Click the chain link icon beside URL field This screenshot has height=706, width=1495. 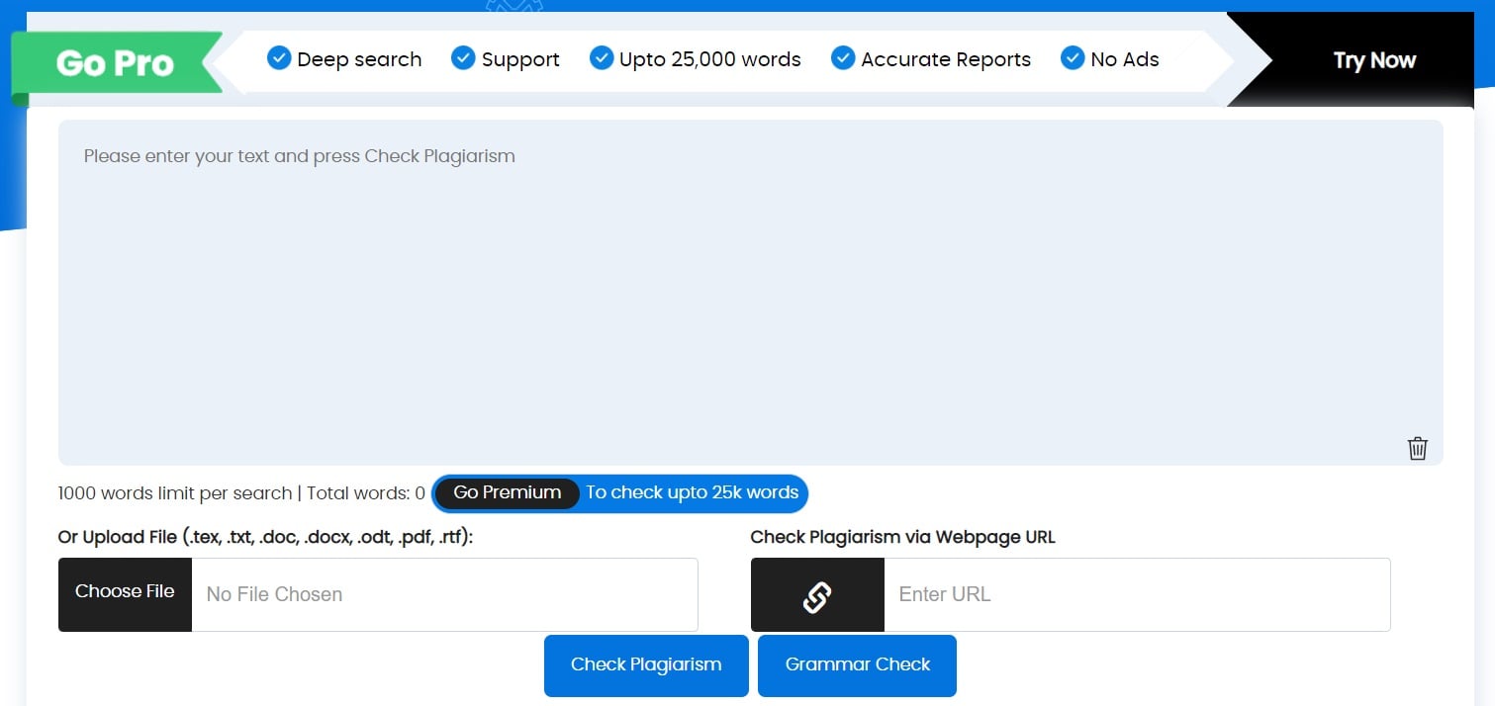[x=816, y=595]
